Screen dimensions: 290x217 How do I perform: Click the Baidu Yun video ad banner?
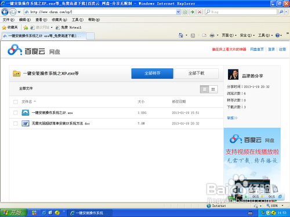click(x=252, y=165)
